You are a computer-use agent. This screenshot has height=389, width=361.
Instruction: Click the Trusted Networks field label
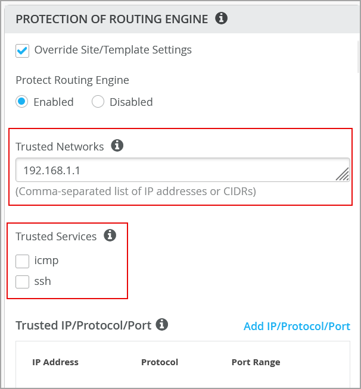coord(60,146)
